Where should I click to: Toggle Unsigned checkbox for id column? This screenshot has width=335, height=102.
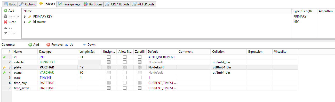[x=109, y=57]
